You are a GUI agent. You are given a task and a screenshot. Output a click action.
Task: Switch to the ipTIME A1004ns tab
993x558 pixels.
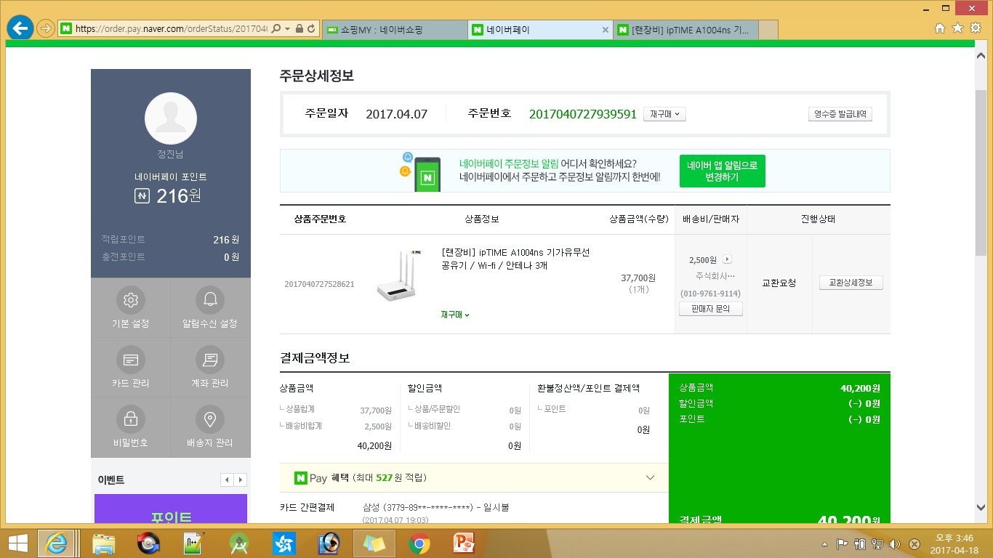click(686, 30)
